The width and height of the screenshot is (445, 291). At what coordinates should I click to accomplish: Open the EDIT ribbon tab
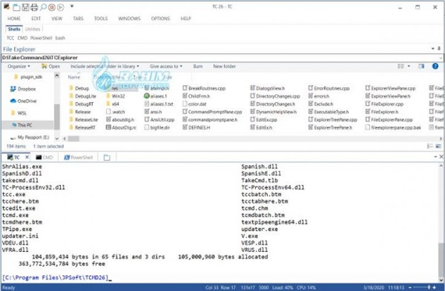click(36, 19)
